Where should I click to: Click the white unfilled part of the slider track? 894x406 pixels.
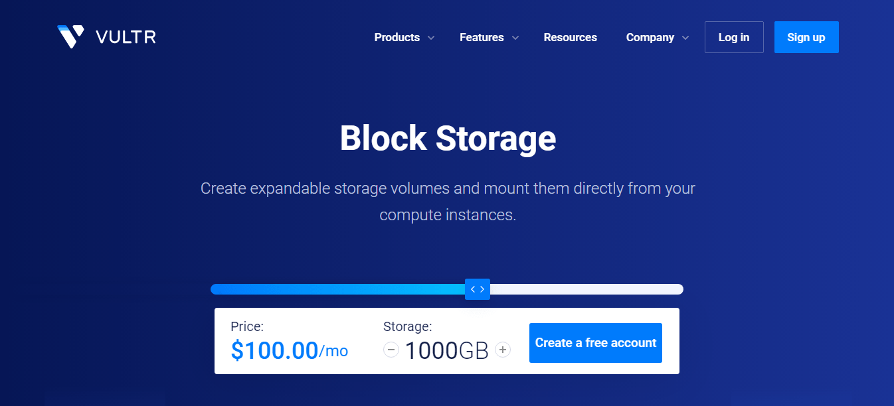pos(586,289)
